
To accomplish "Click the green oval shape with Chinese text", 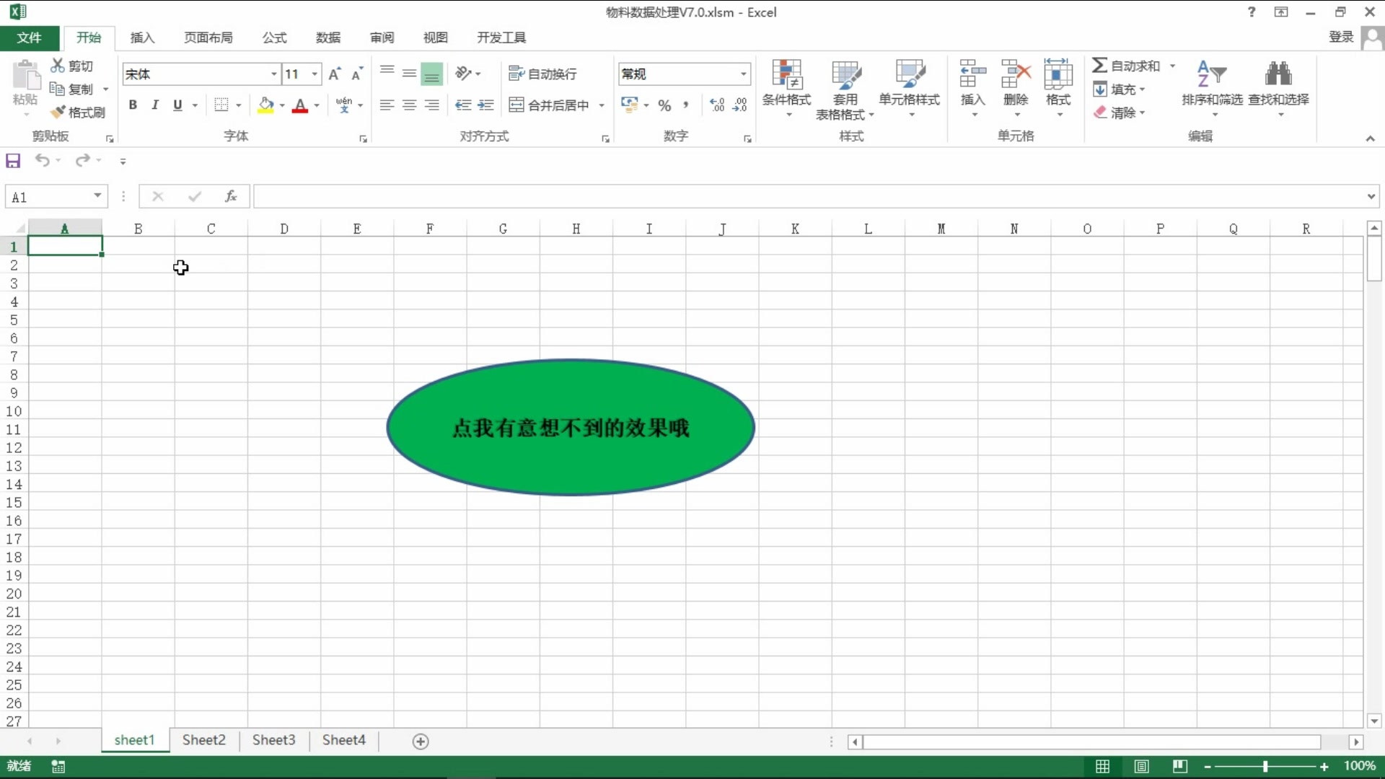I will [570, 427].
